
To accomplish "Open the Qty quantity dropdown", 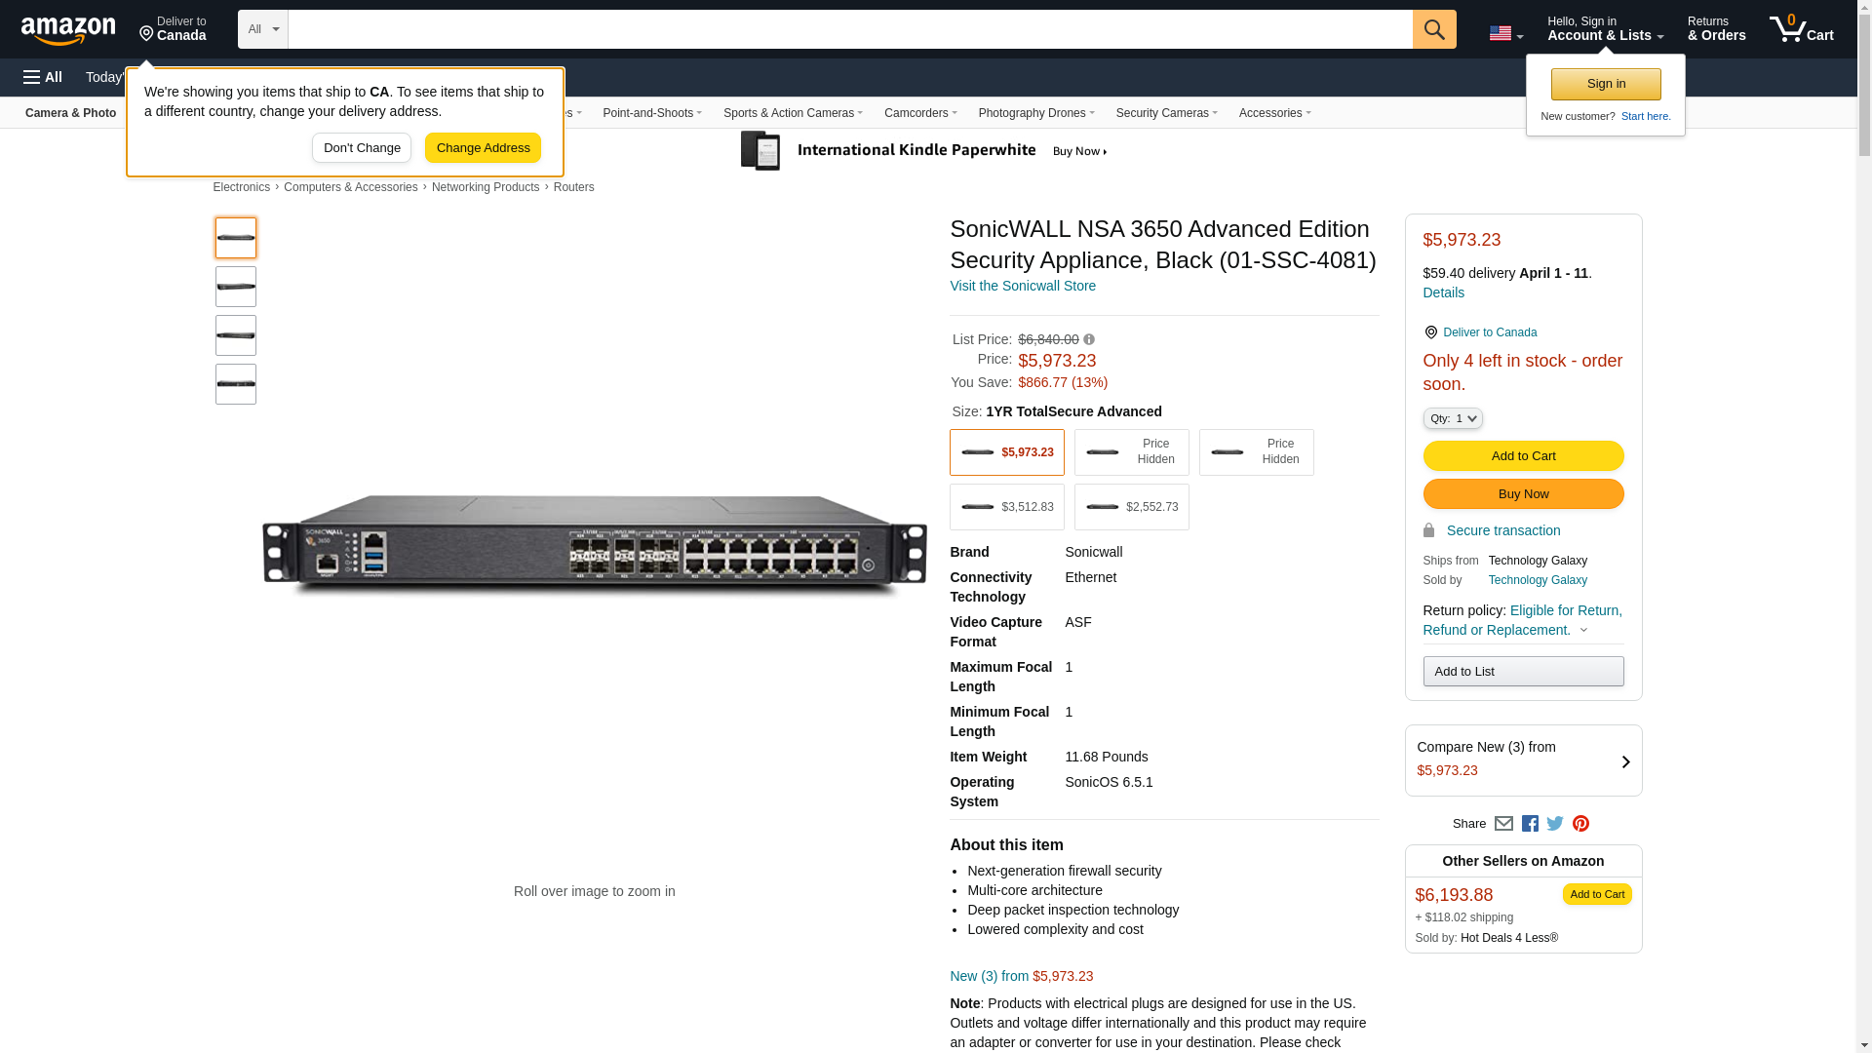I will pos(1452,418).
